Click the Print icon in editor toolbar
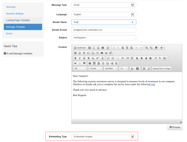The image size is (187, 142). pos(103,48)
